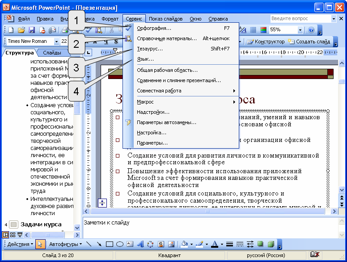This screenshot has width=347, height=262.
Task: Switch to the Слайды tab
Action: pos(52,53)
